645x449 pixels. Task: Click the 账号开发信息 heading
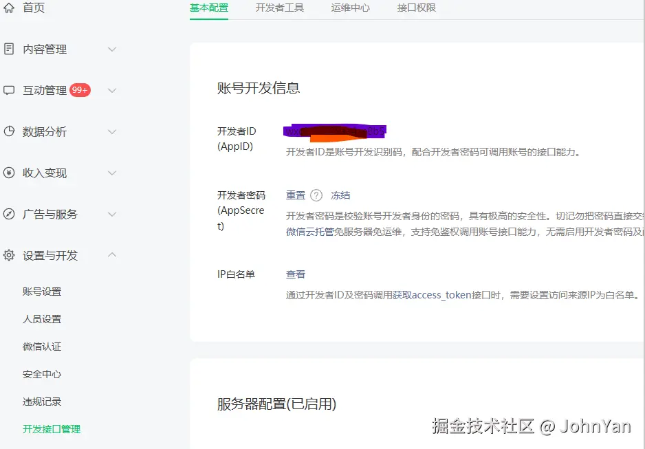pos(259,88)
